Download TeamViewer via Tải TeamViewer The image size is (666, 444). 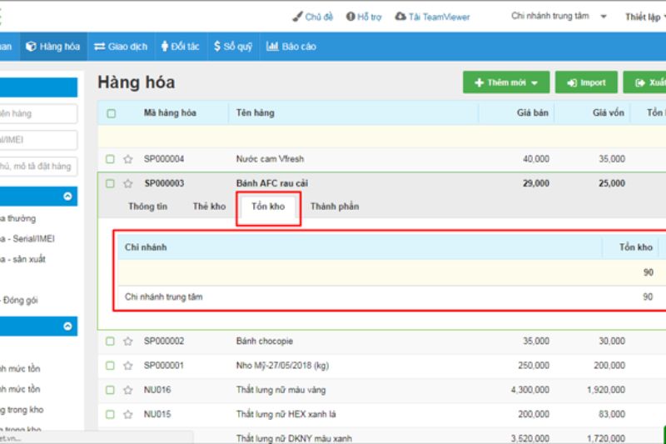432,17
